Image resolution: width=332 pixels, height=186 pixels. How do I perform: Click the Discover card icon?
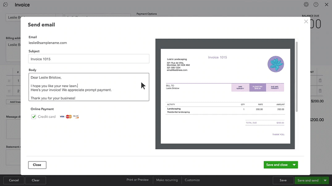pos(76,117)
